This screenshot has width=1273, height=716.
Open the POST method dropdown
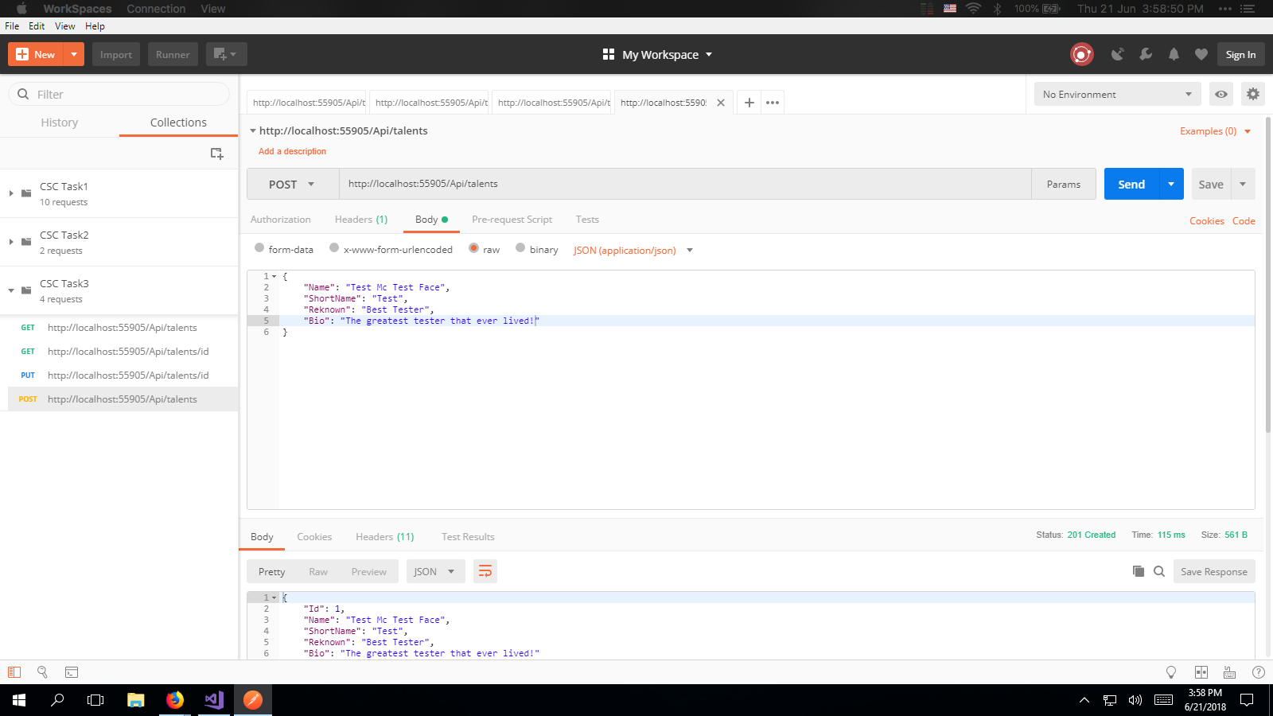pyautogui.click(x=292, y=184)
